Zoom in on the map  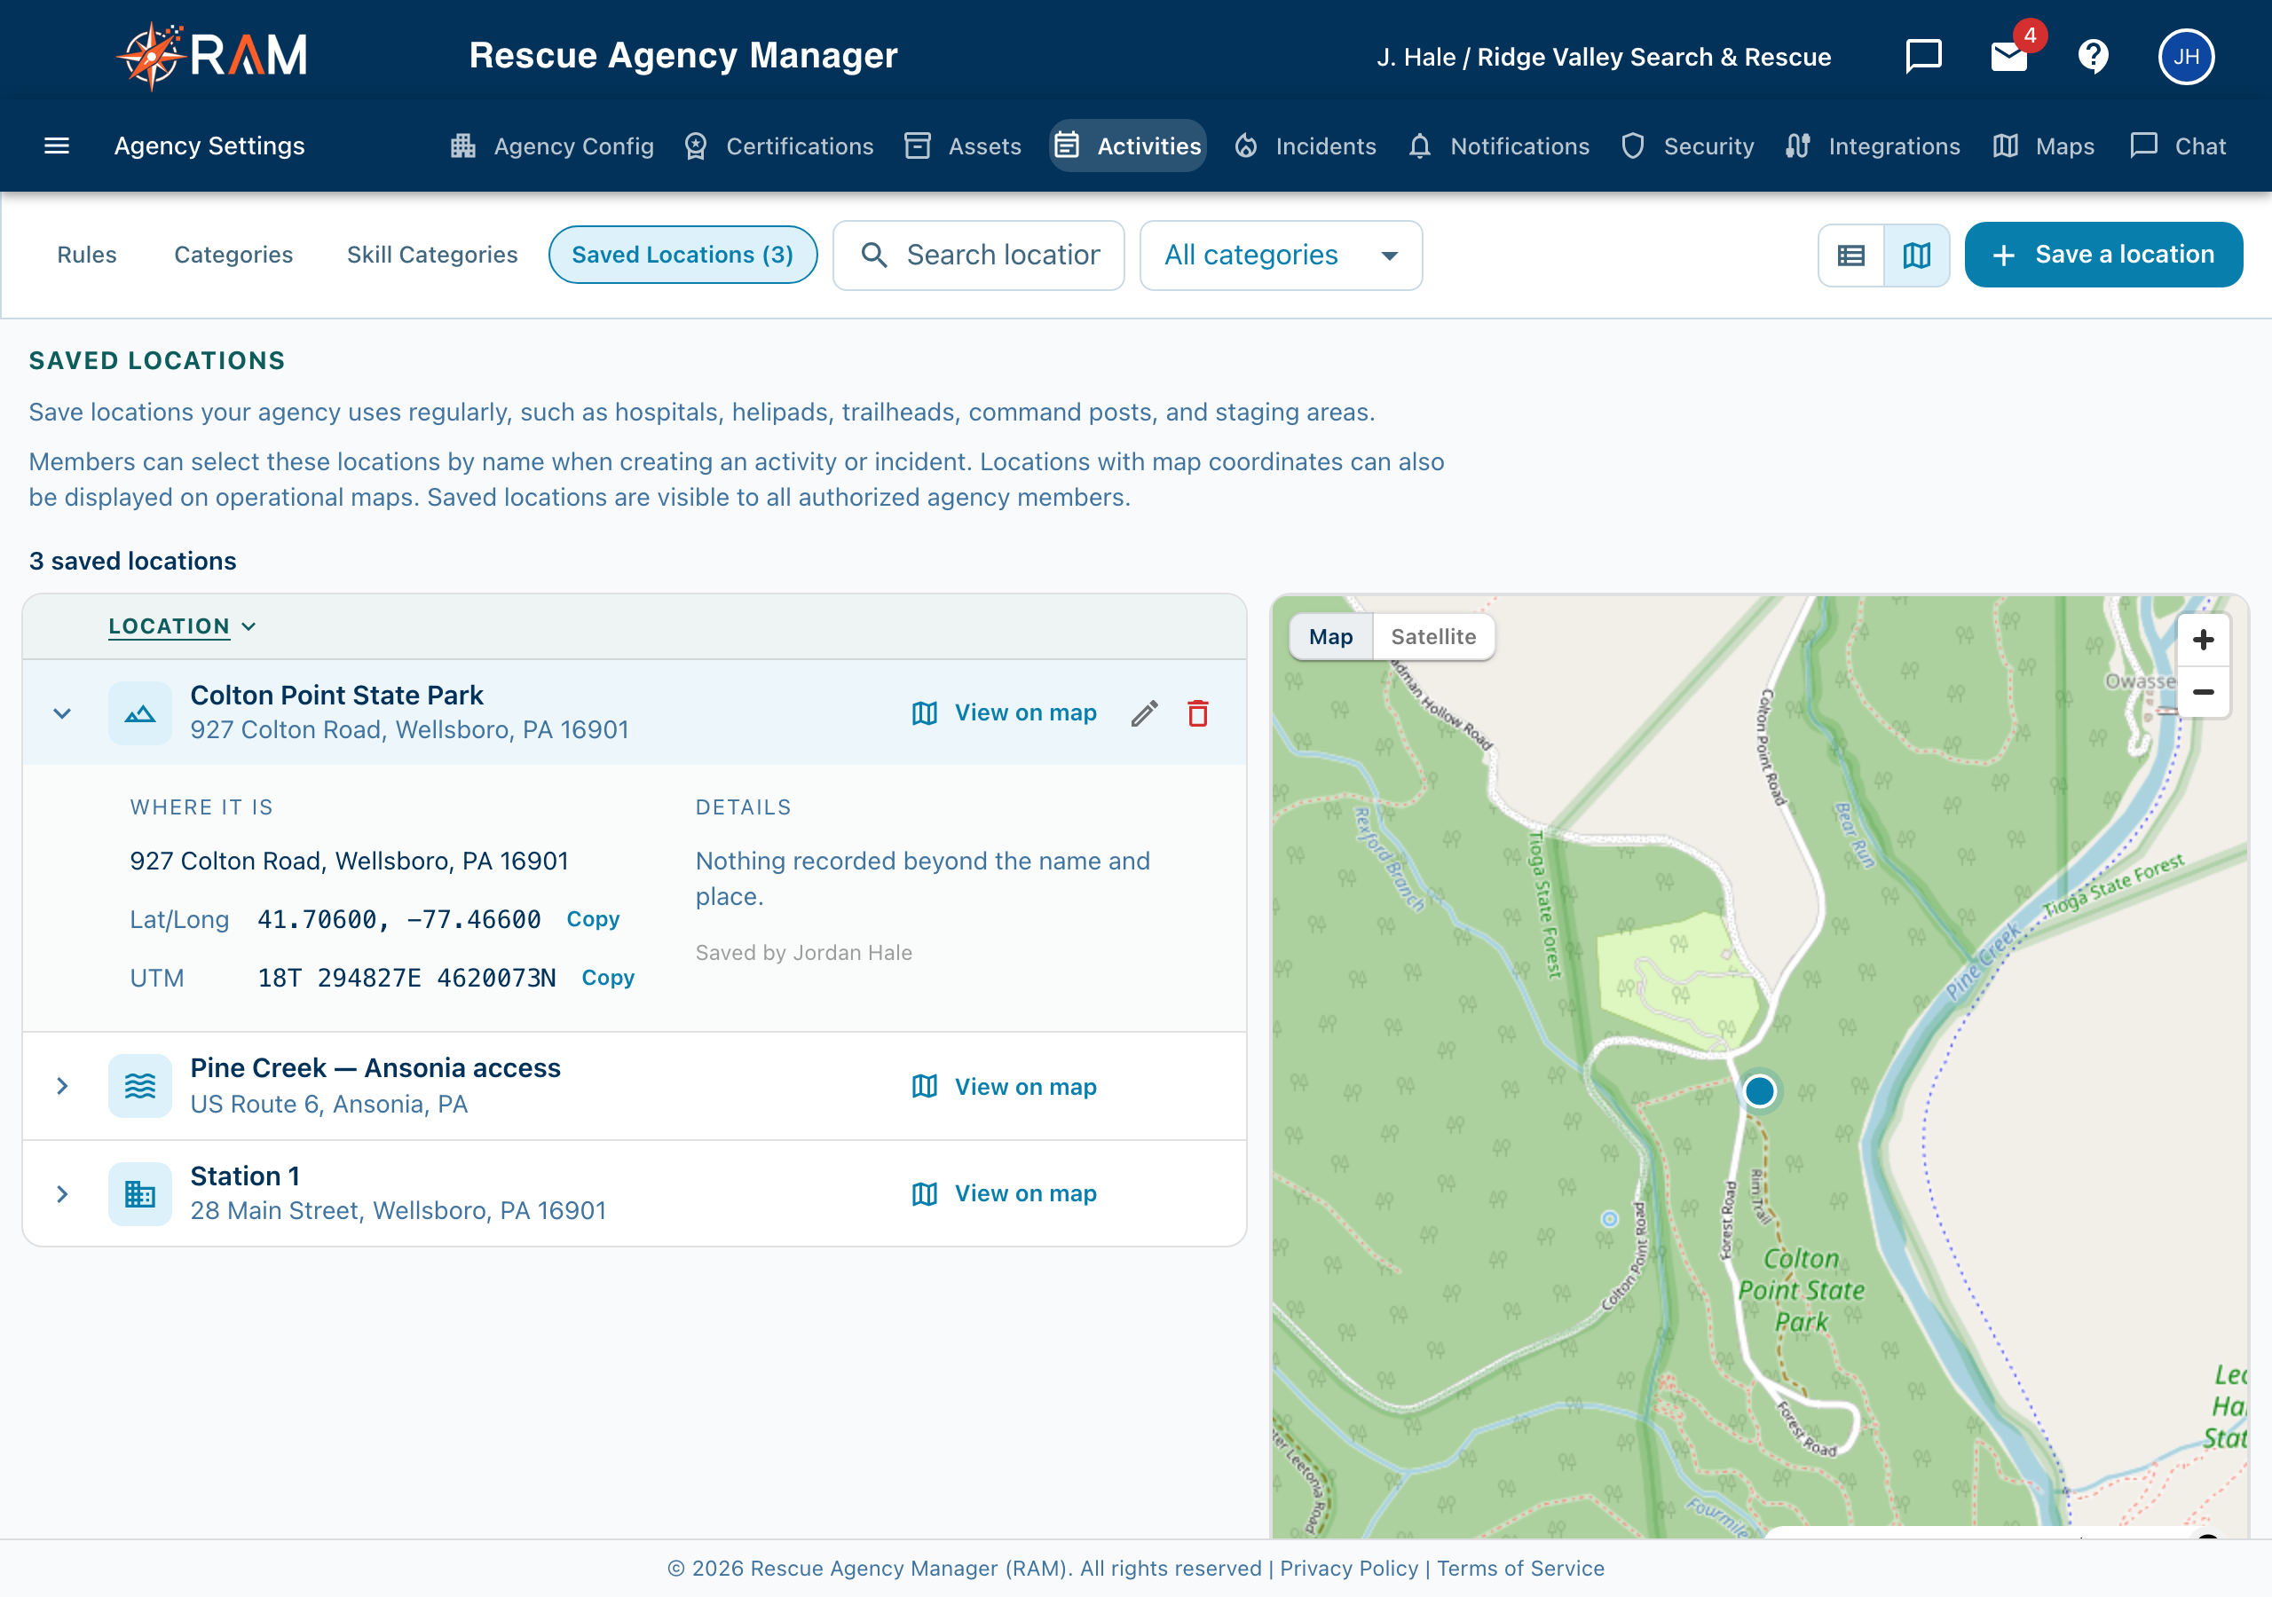[2203, 641]
